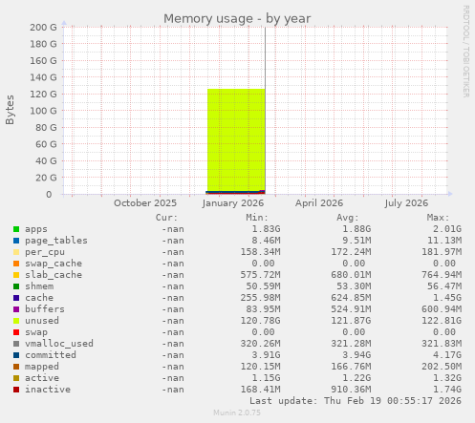Click the 'unused' legend label

(x=42, y=321)
